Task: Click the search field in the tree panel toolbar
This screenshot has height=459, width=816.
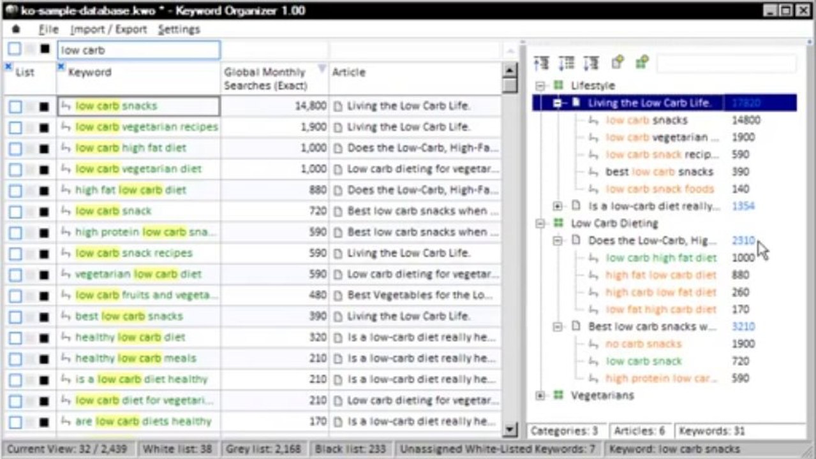Action: click(x=727, y=62)
